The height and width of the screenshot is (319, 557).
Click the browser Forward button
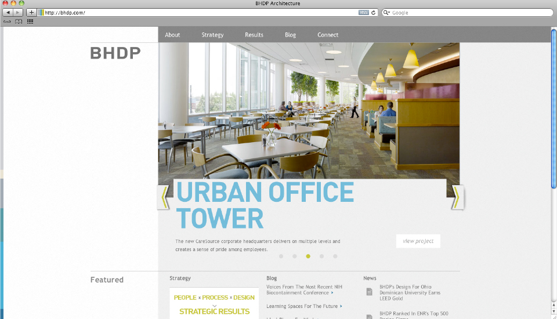(19, 12)
